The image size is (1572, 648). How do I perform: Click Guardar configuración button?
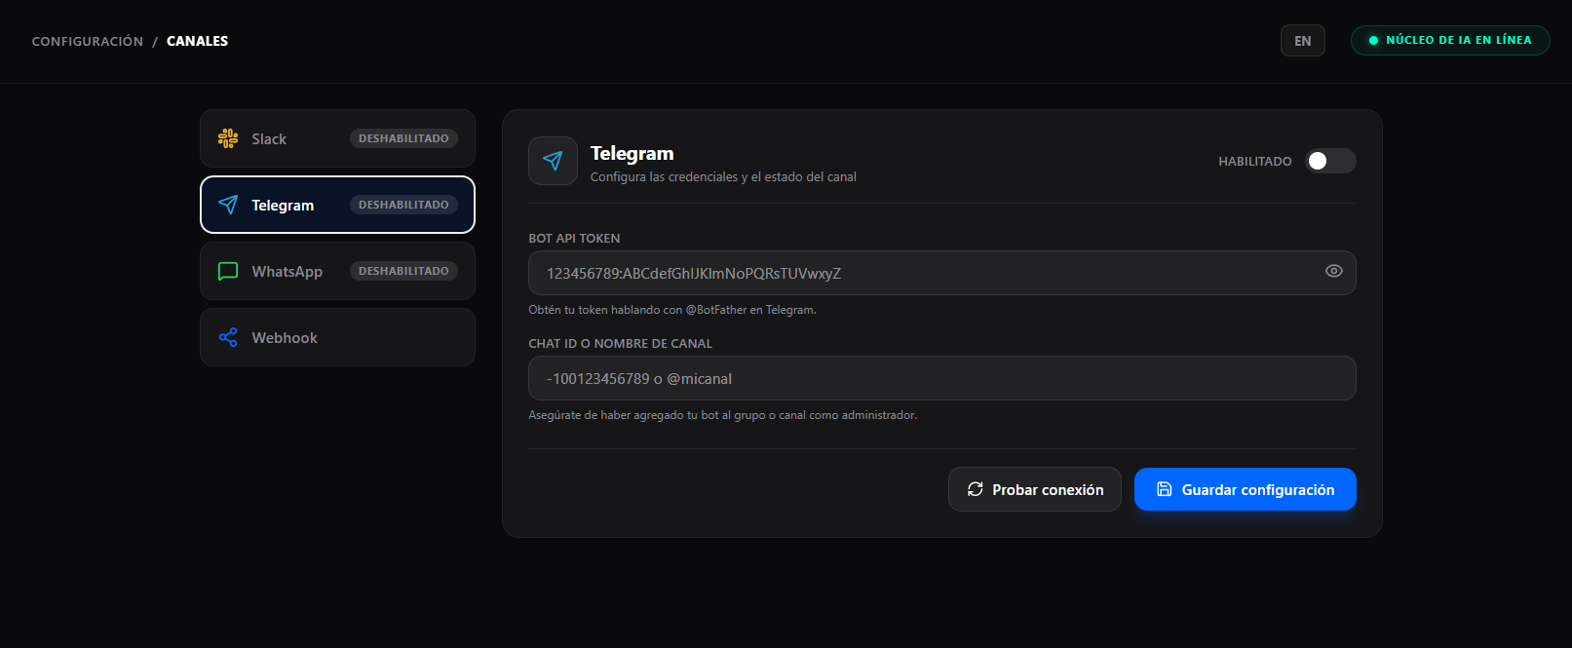click(1246, 489)
